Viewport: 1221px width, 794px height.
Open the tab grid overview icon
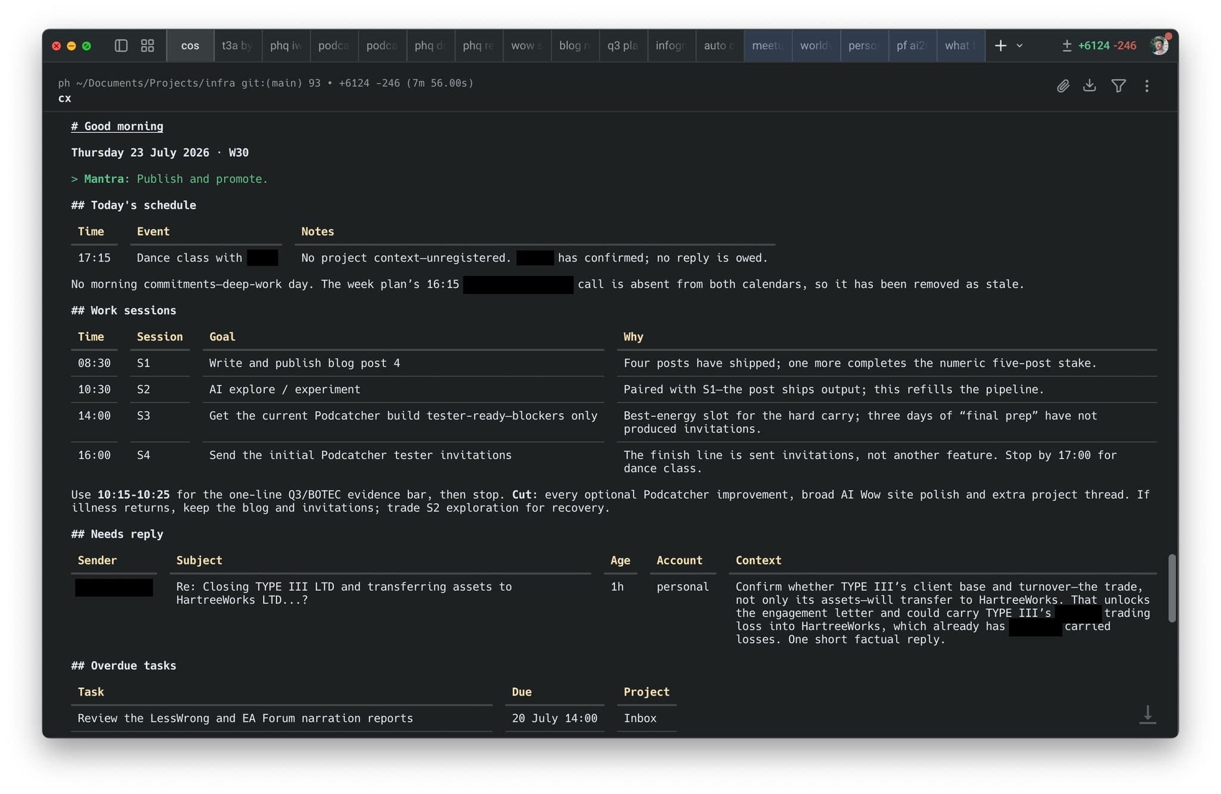click(147, 45)
